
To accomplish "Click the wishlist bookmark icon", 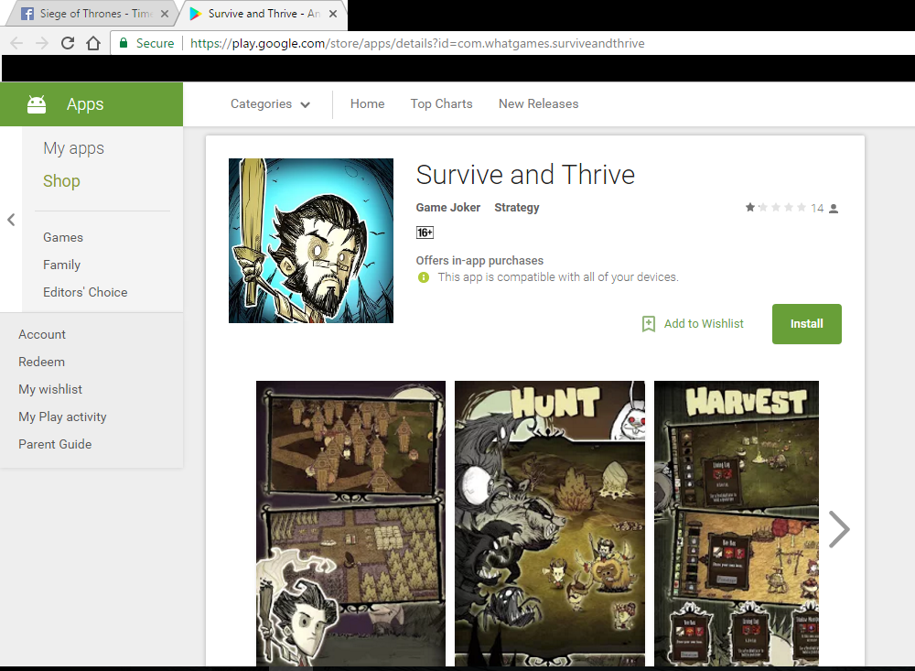I will pos(649,324).
